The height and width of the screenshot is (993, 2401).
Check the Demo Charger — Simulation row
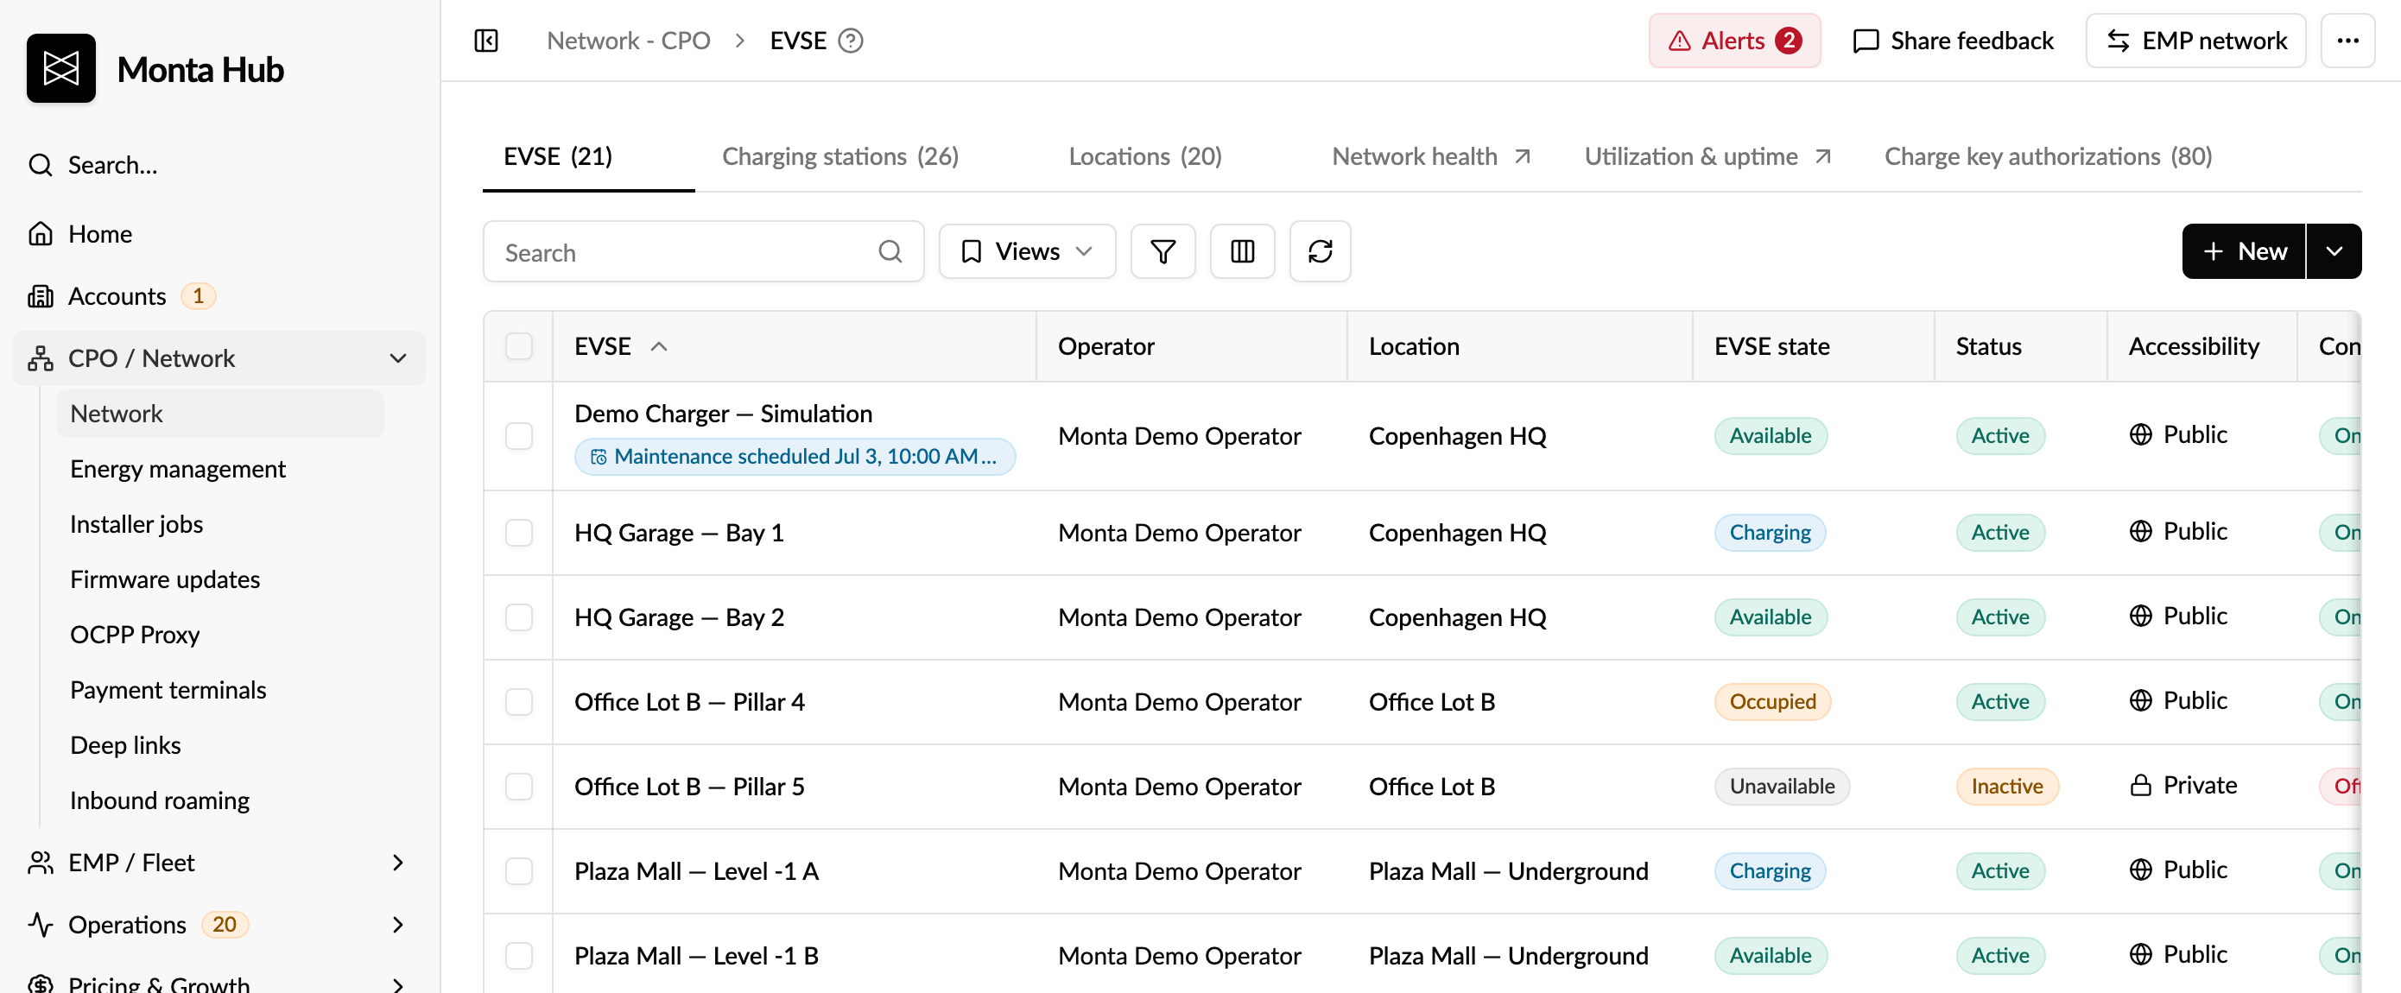click(x=518, y=436)
